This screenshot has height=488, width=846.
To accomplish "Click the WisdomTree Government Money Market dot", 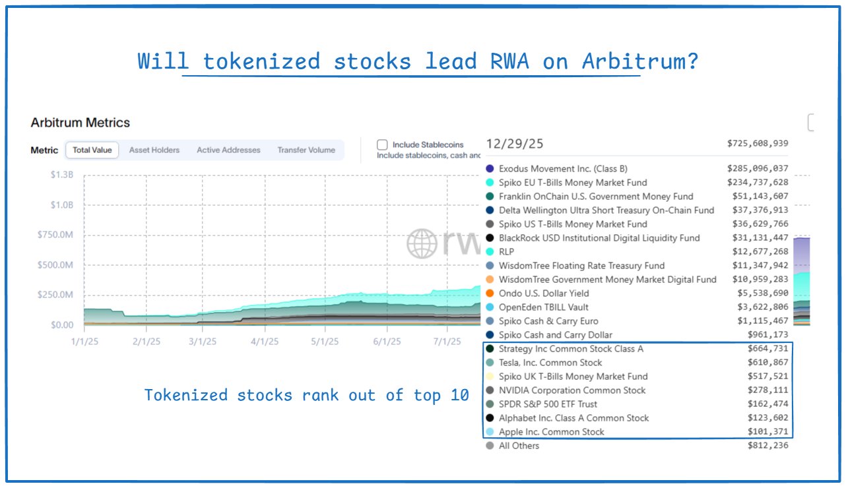I will pyautogui.click(x=489, y=280).
